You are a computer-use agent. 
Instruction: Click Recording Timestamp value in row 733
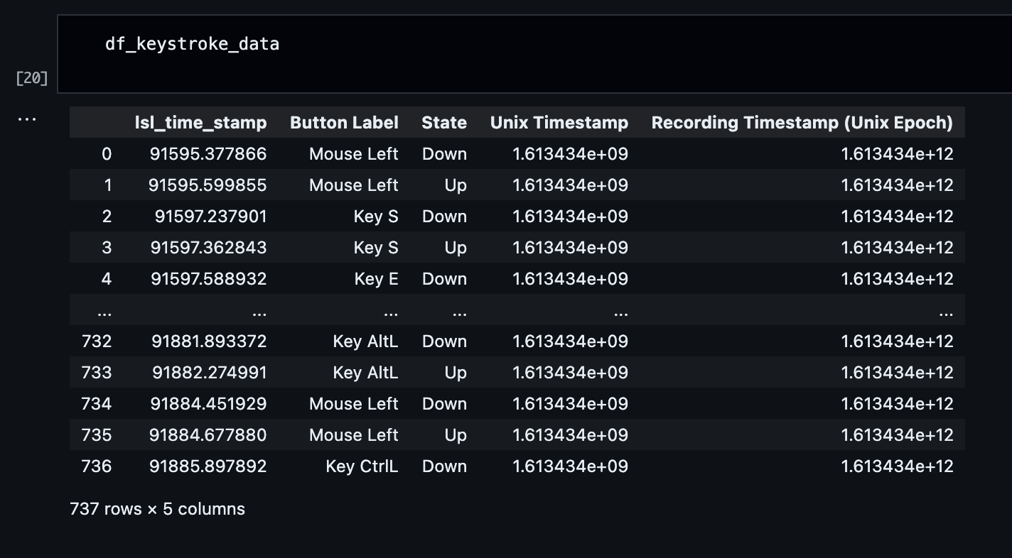897,373
